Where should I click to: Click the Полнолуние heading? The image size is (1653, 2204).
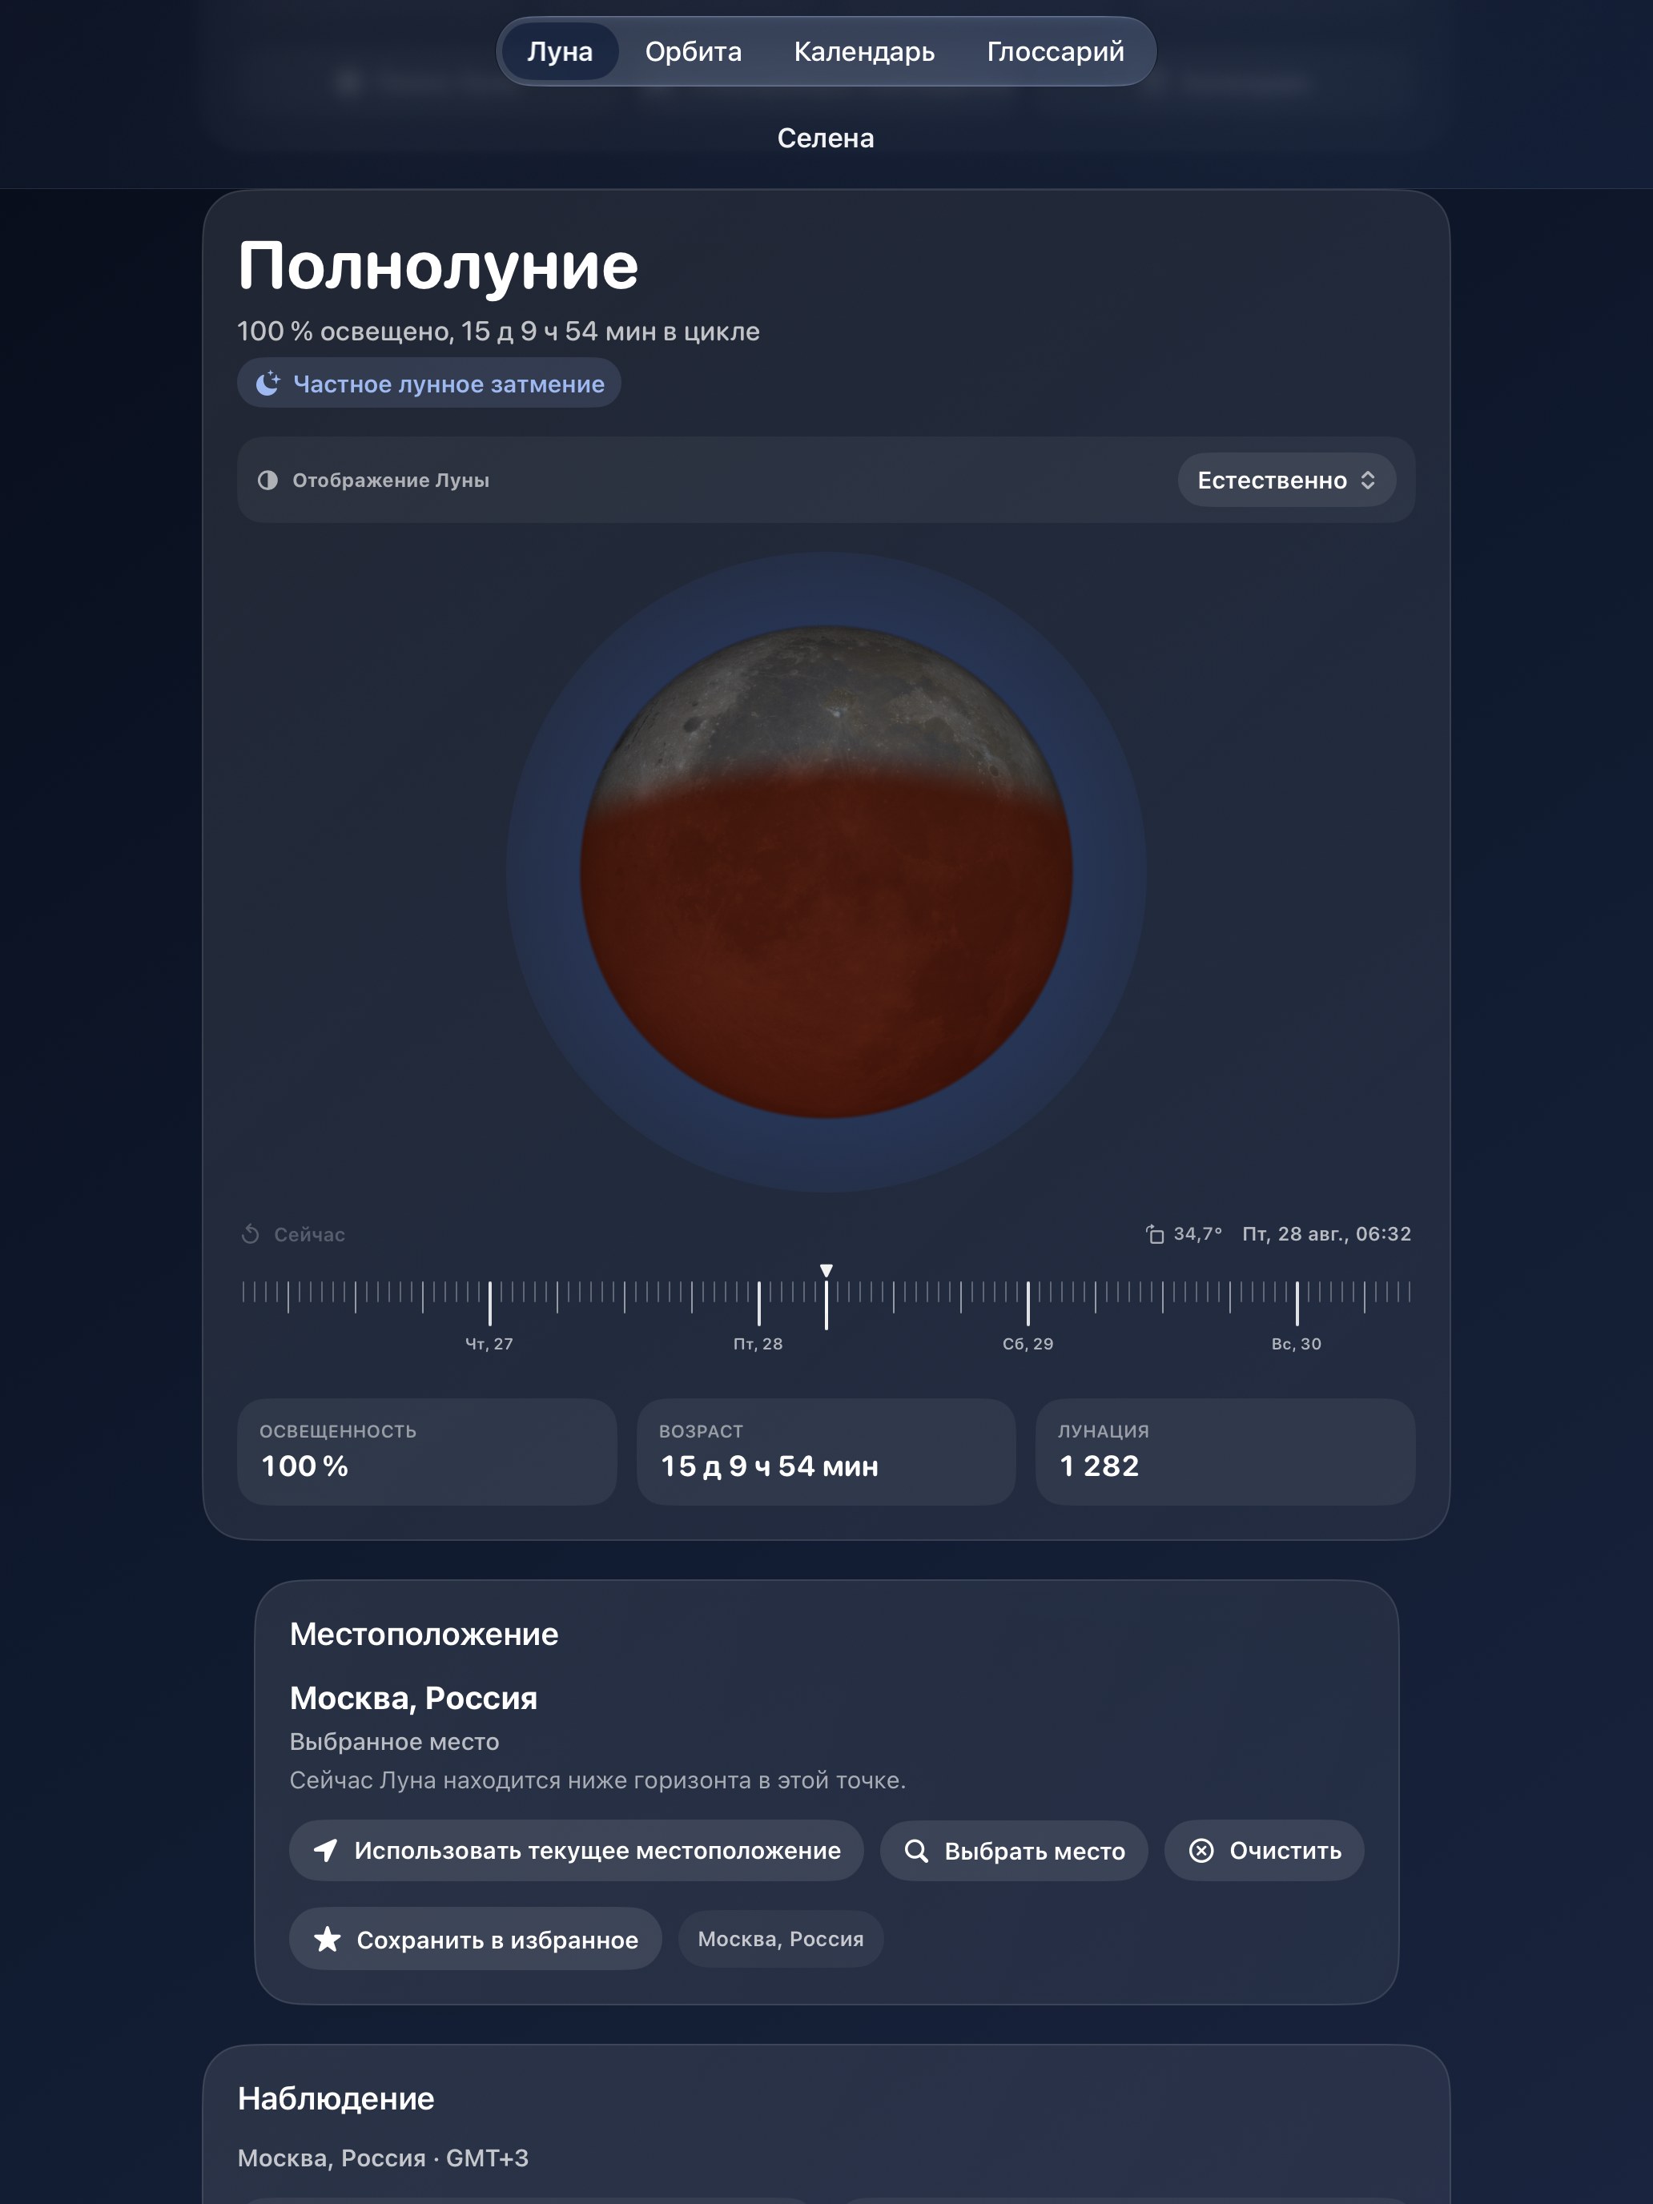(437, 266)
